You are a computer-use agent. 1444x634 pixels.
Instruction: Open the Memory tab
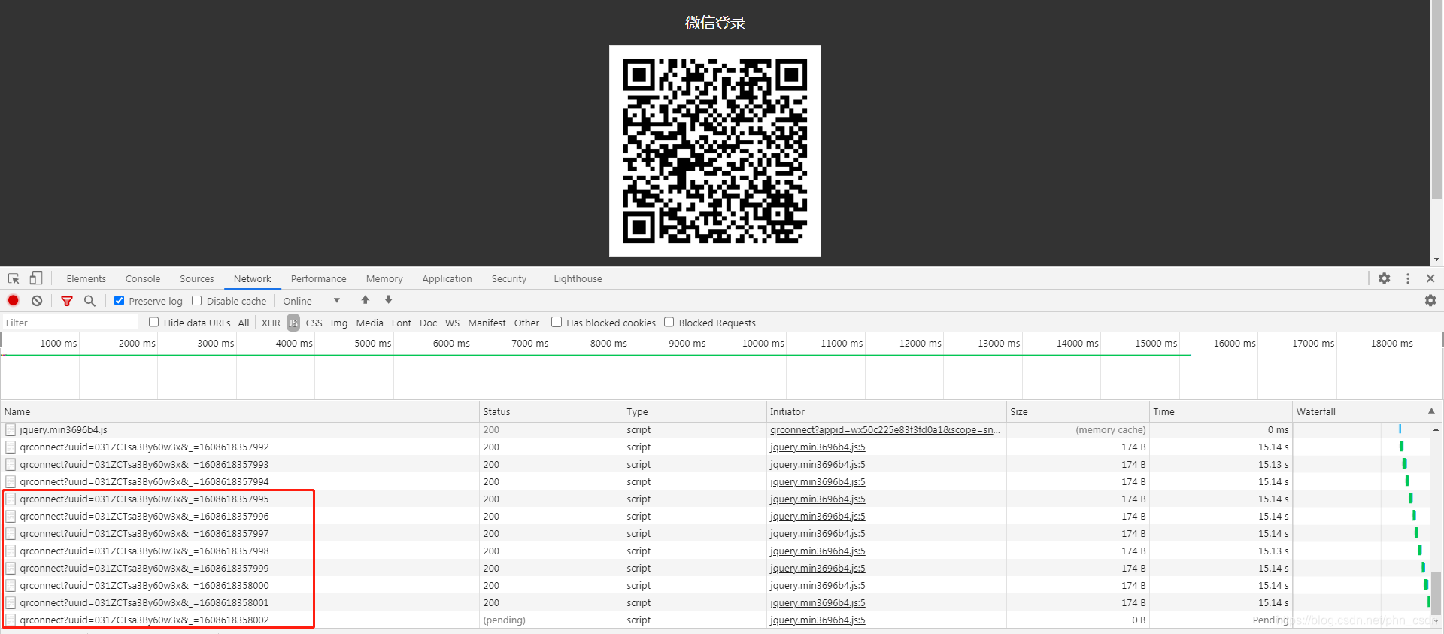(x=384, y=279)
